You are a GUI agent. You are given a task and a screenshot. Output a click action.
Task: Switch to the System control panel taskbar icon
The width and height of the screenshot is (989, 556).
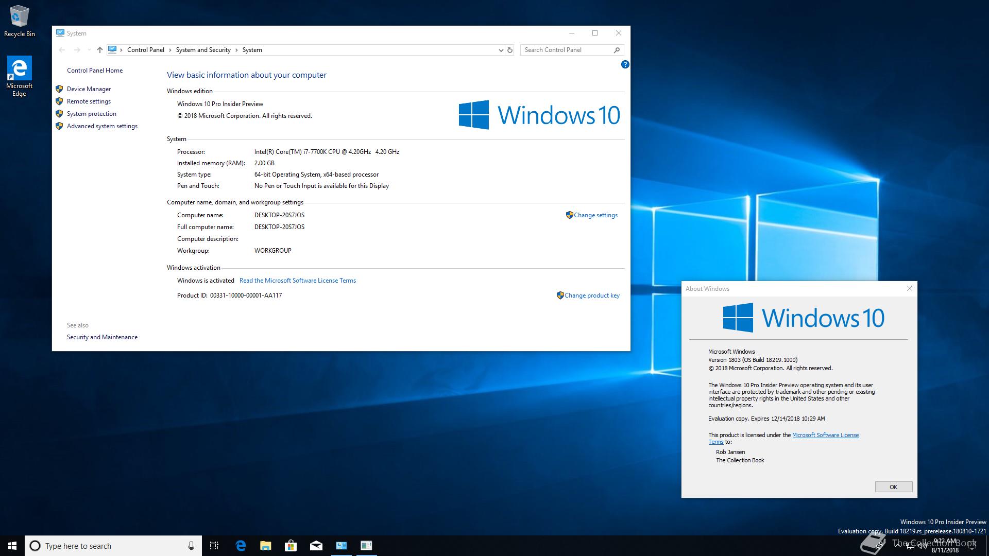click(x=342, y=546)
